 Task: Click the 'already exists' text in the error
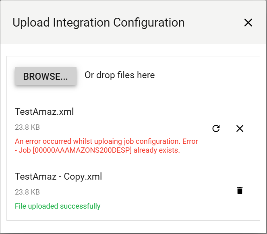(x=156, y=151)
